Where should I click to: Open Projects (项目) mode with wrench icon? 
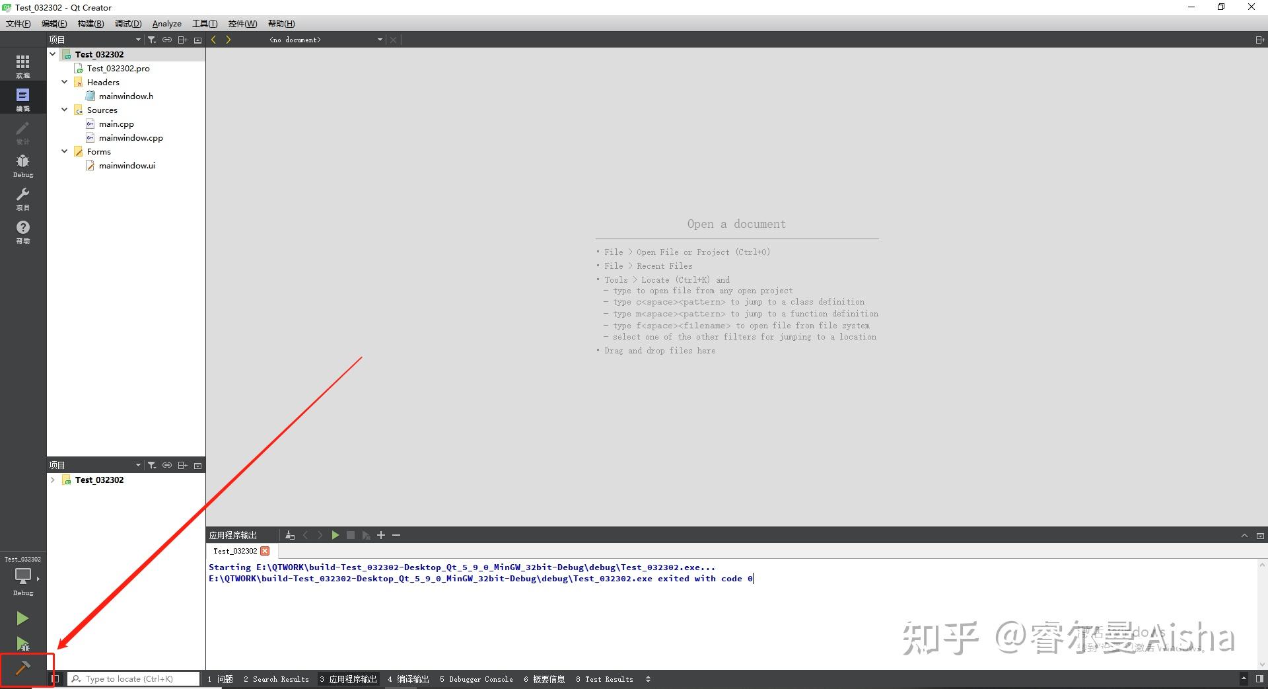pyautogui.click(x=23, y=198)
